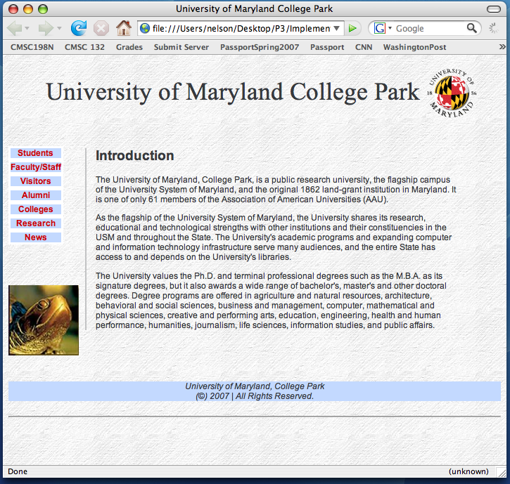Image resolution: width=510 pixels, height=484 pixels.
Task: Click the yellow minimize window button
Action: (28, 9)
